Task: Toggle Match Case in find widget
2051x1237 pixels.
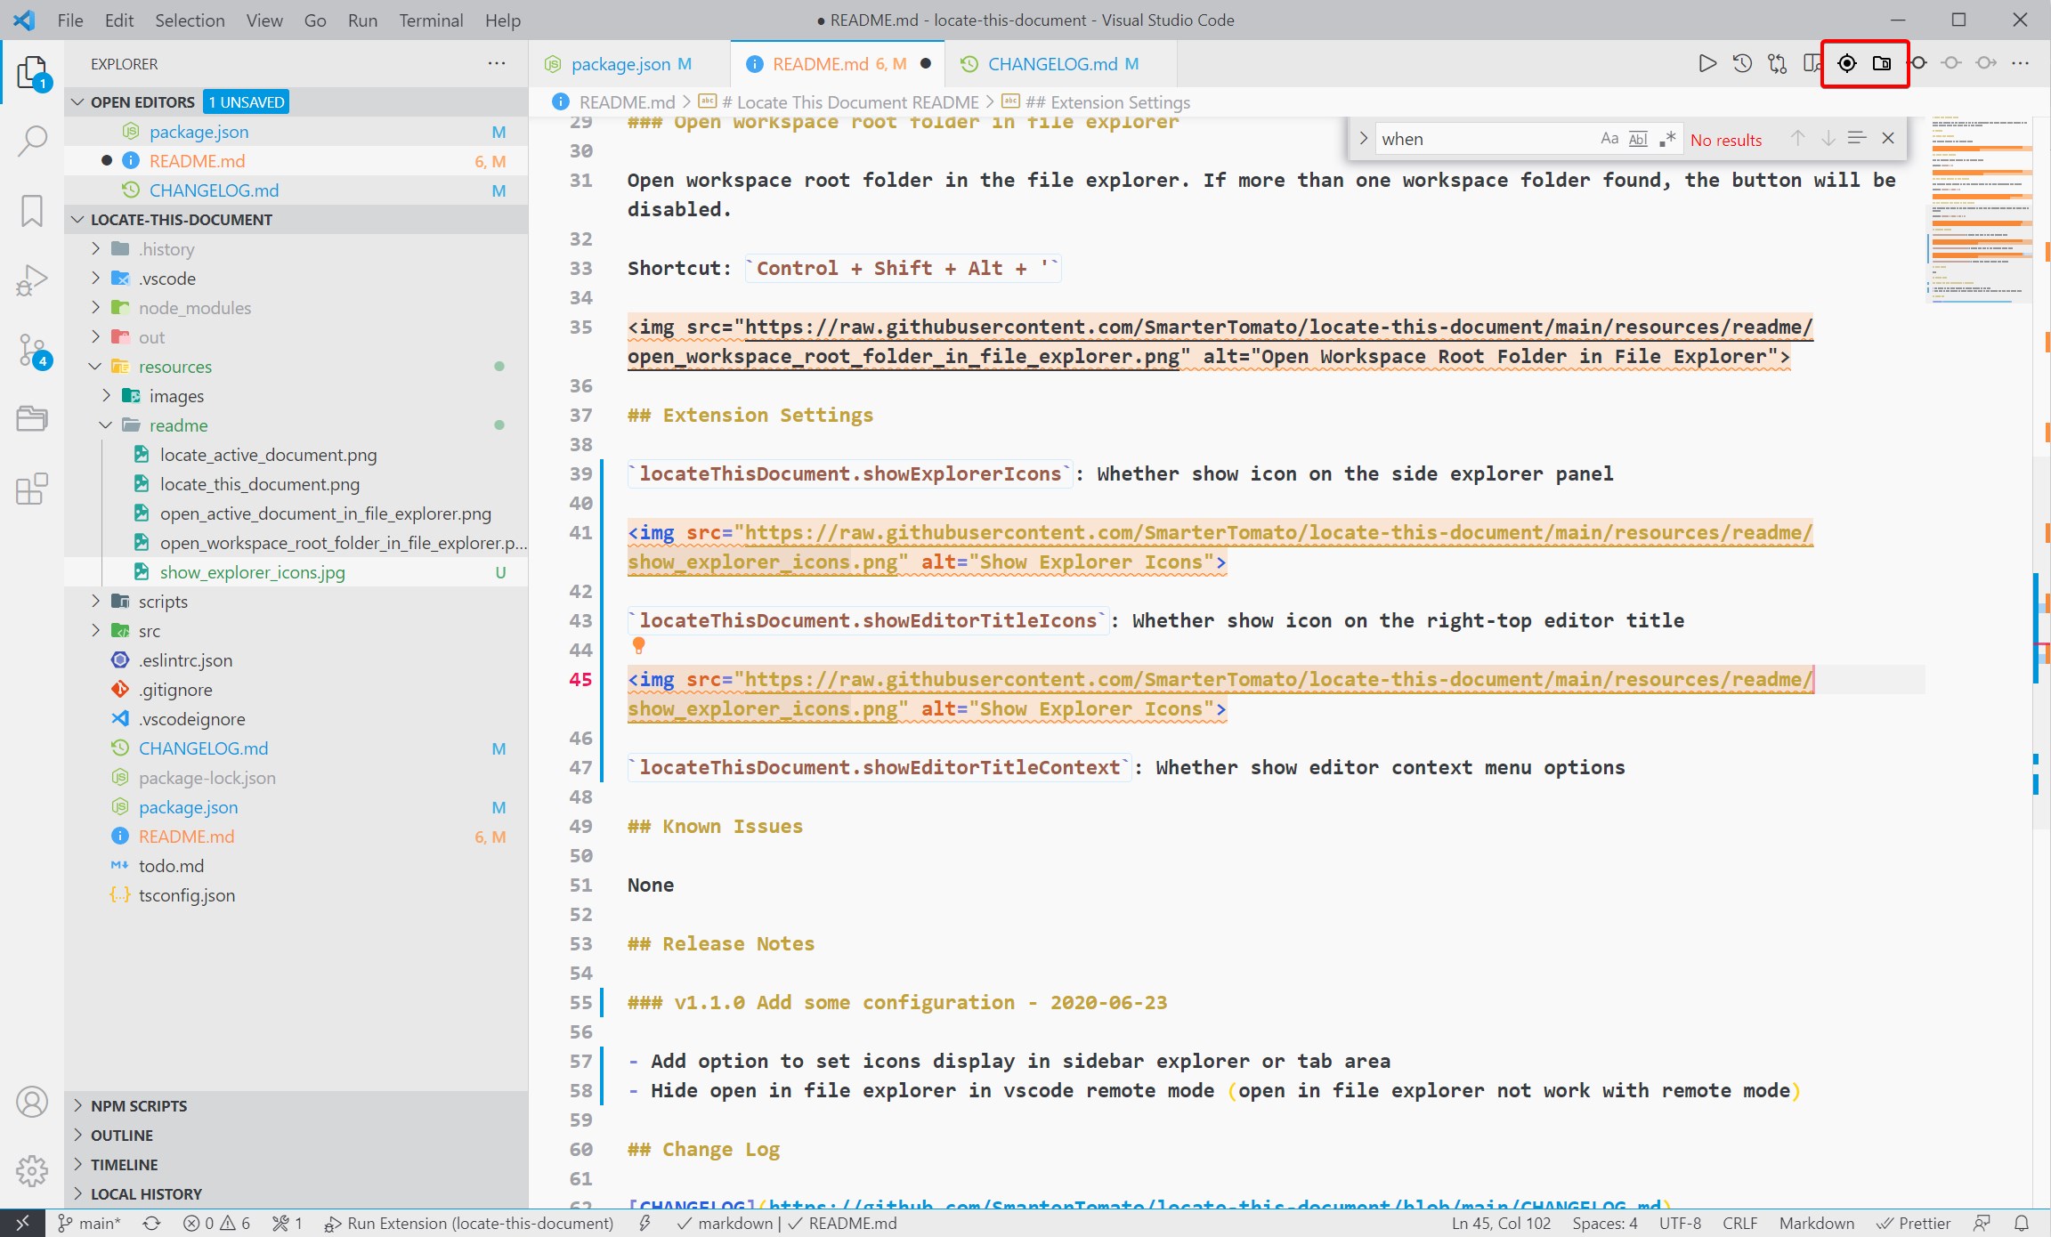Action: click(1609, 139)
